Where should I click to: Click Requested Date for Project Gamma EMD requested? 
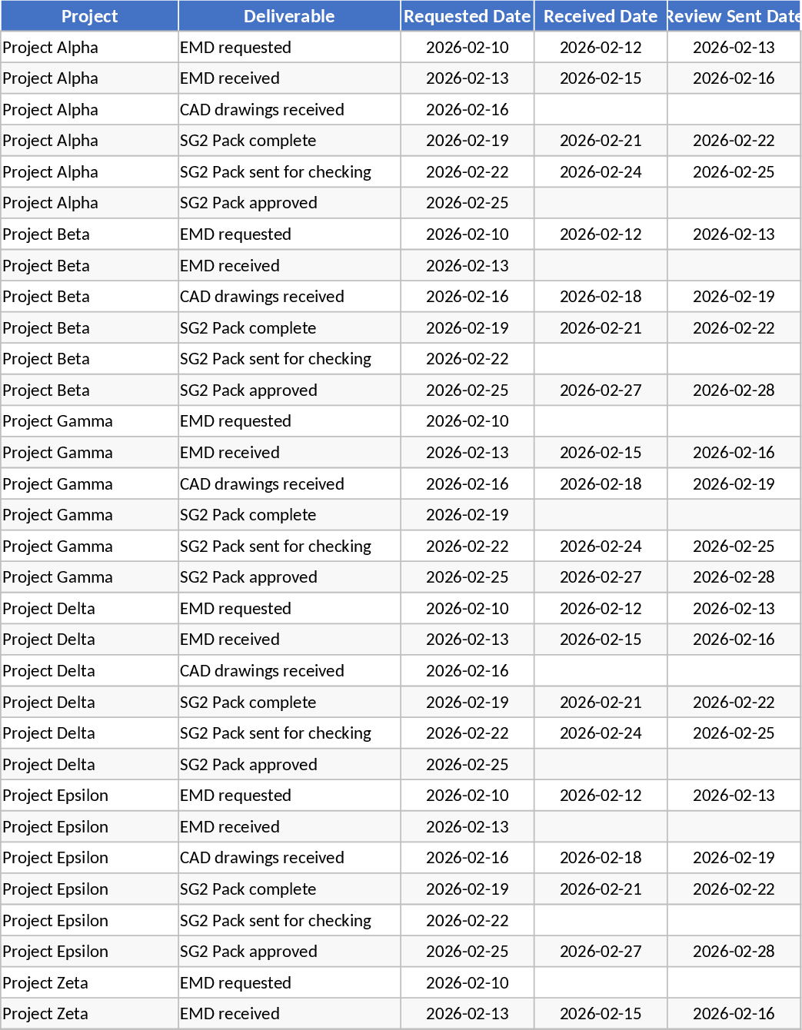[x=467, y=421]
